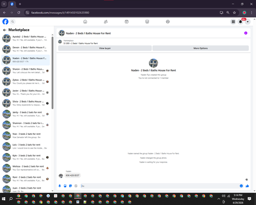Click More Options button
The image size is (256, 205).
pos(201,48)
